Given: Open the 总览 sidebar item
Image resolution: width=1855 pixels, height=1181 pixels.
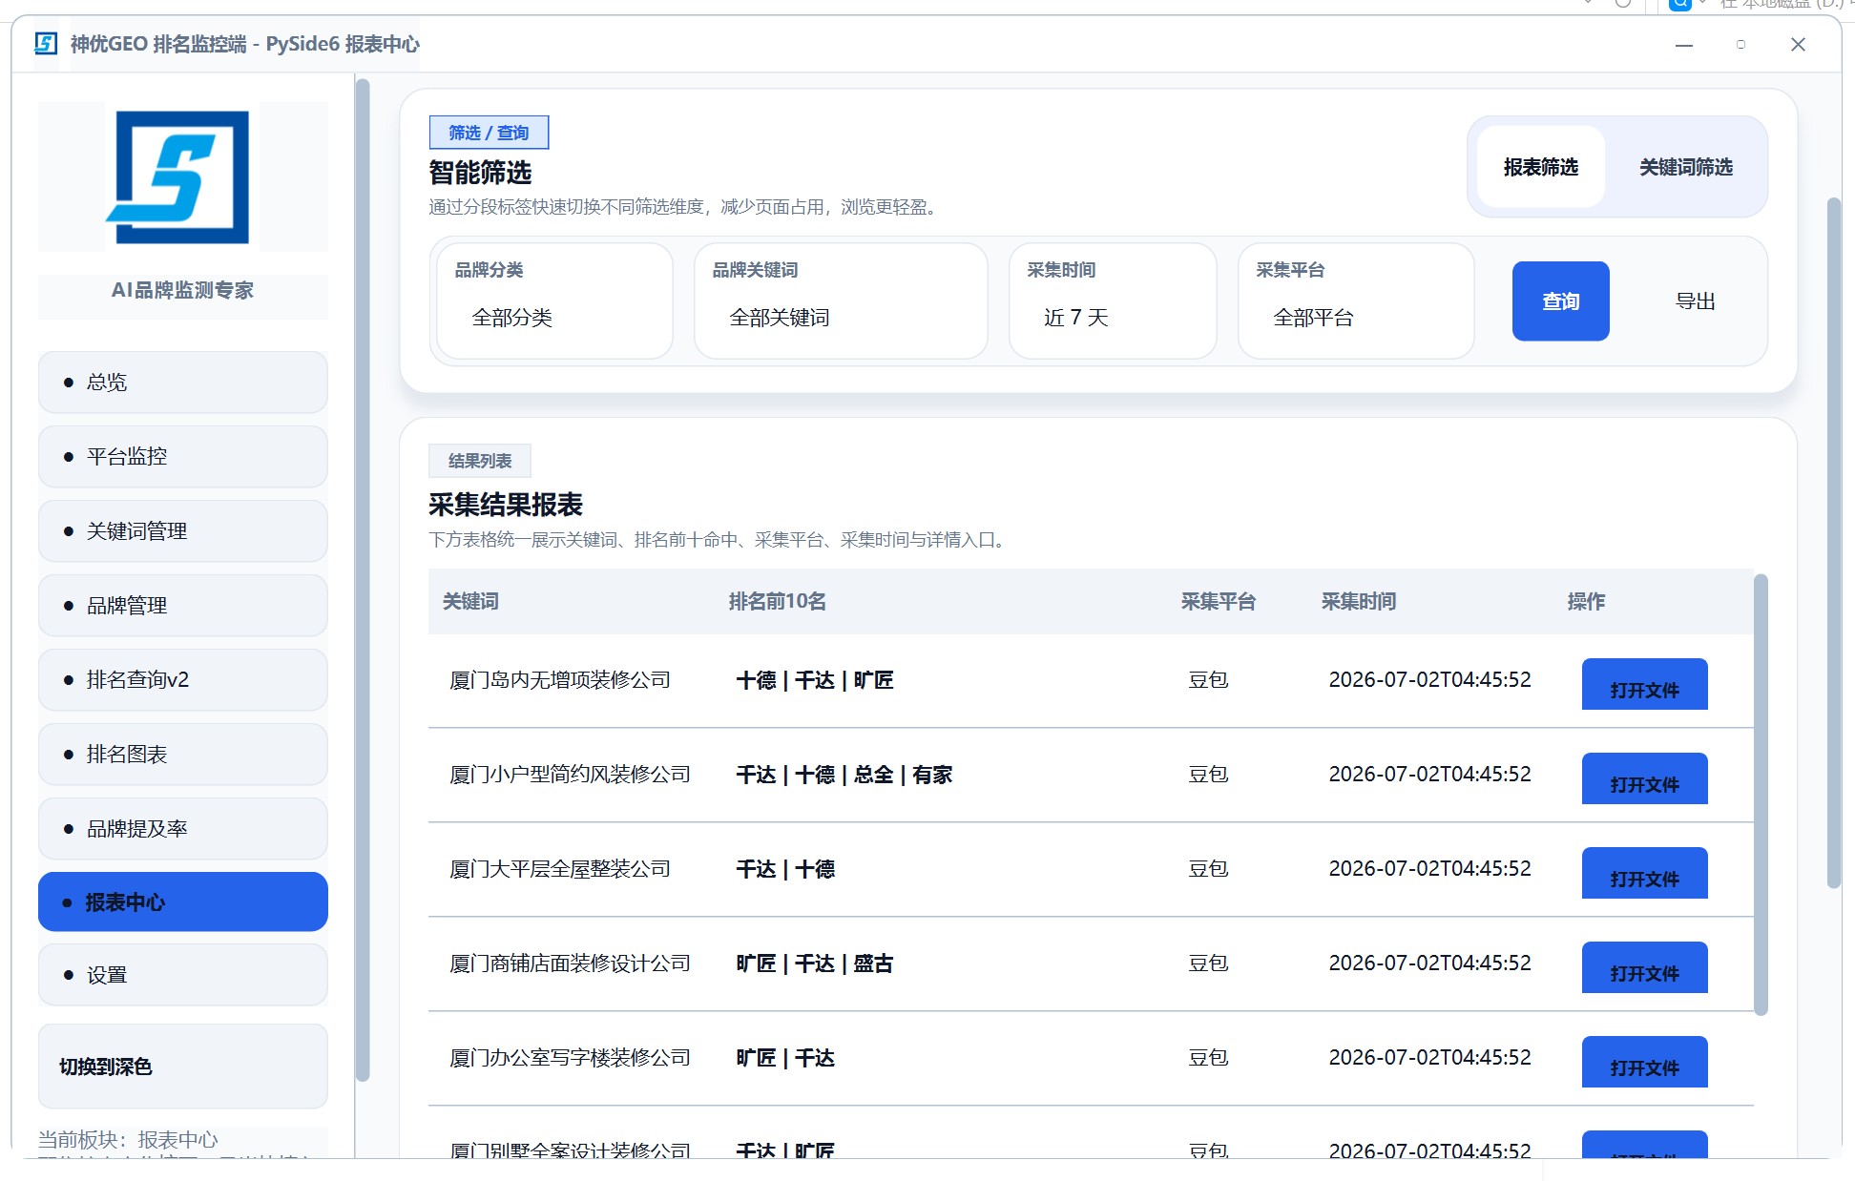Looking at the screenshot, I should coord(182,383).
